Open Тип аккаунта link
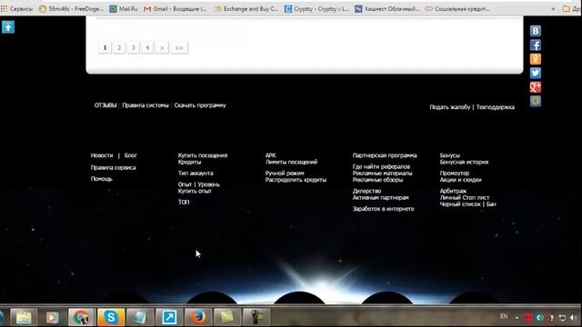 [x=196, y=173]
